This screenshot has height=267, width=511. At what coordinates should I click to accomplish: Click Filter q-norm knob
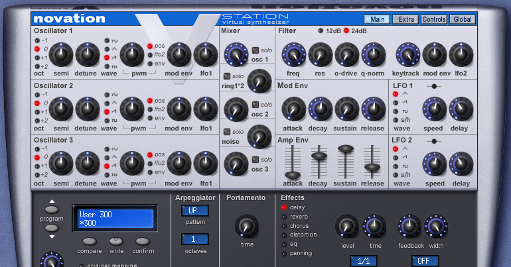(x=374, y=54)
